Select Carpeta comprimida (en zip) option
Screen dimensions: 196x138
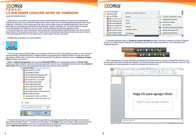coord(170,17)
